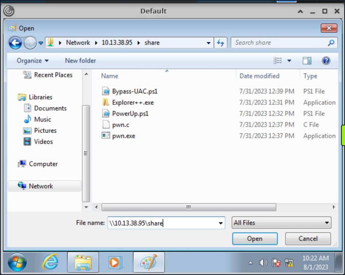Click the Open button
Viewport: 345px width, 275px height.
point(255,239)
